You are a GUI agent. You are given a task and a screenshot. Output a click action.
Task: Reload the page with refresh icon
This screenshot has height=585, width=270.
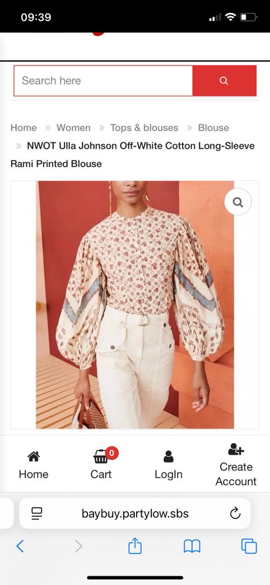tap(235, 513)
